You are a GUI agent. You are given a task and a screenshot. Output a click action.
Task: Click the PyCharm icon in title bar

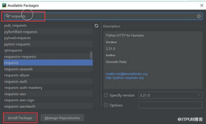point(4,5)
